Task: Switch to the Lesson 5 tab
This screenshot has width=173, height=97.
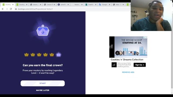Action: click(49, 5)
